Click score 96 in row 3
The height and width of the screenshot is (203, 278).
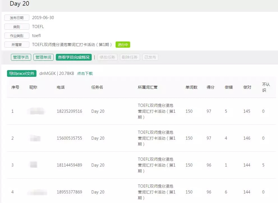[x=209, y=165]
